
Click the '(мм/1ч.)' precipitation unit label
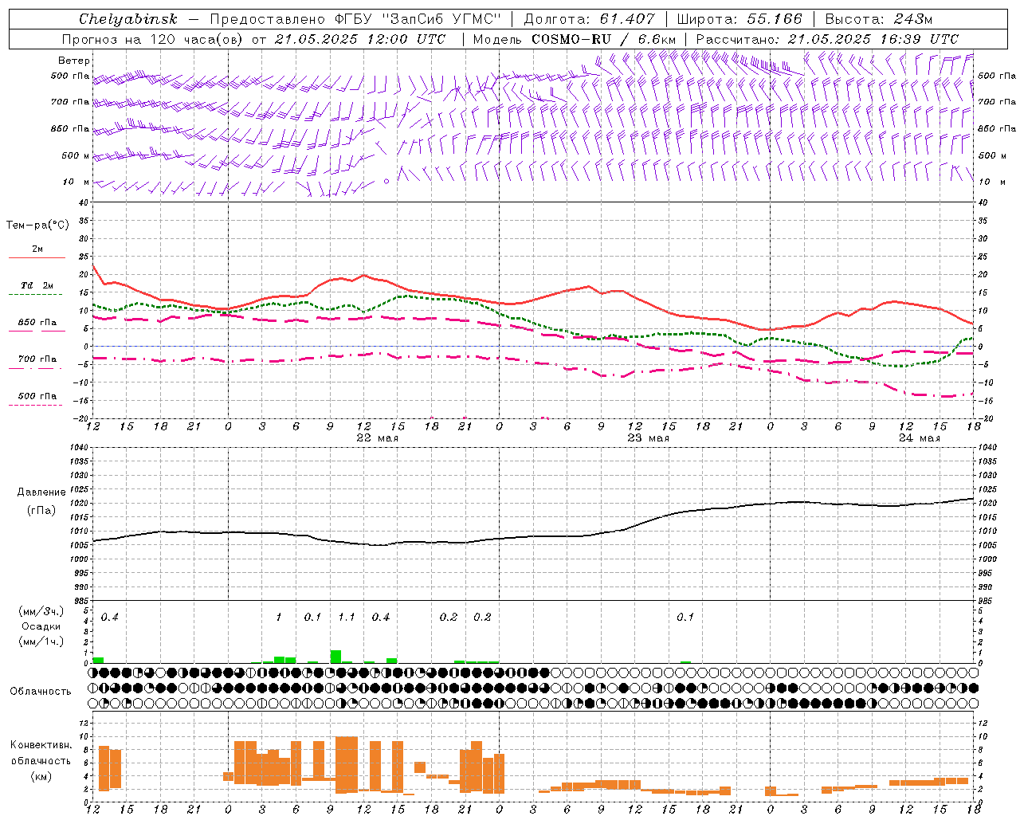click(x=41, y=641)
